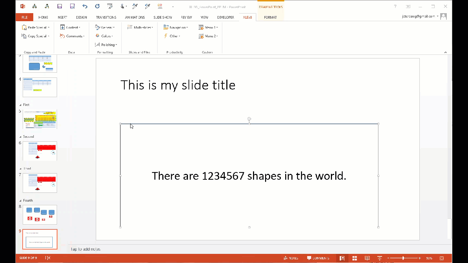
Task: Toggle the Comments pane
Action: tap(318, 258)
